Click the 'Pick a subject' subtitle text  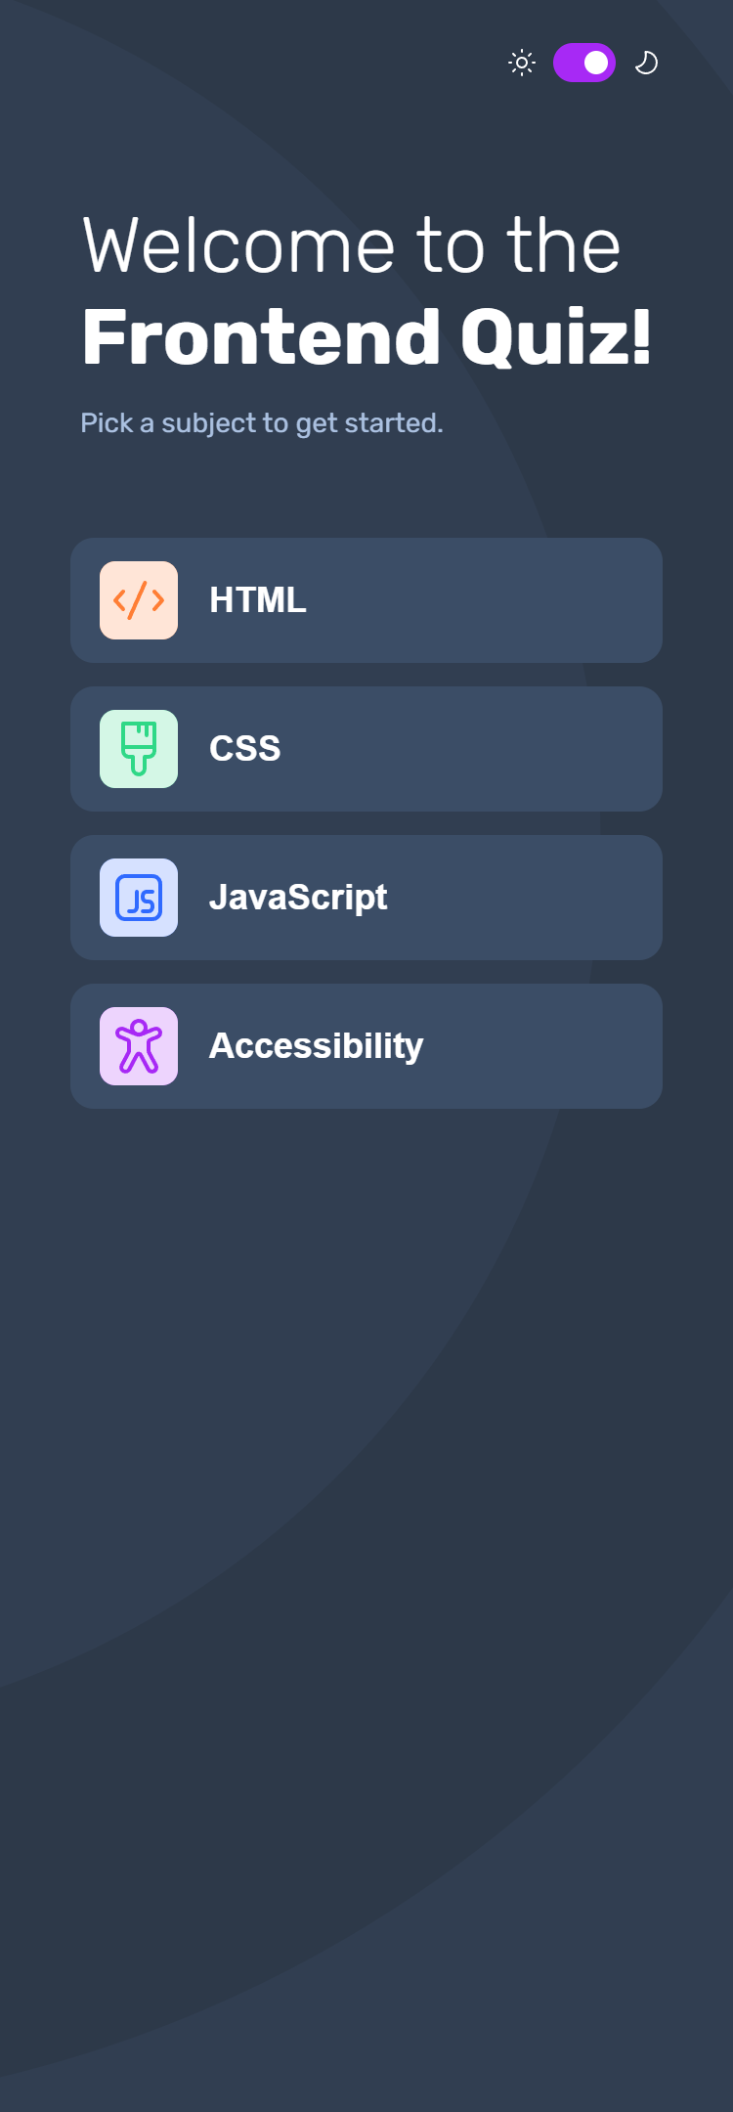[x=262, y=423]
